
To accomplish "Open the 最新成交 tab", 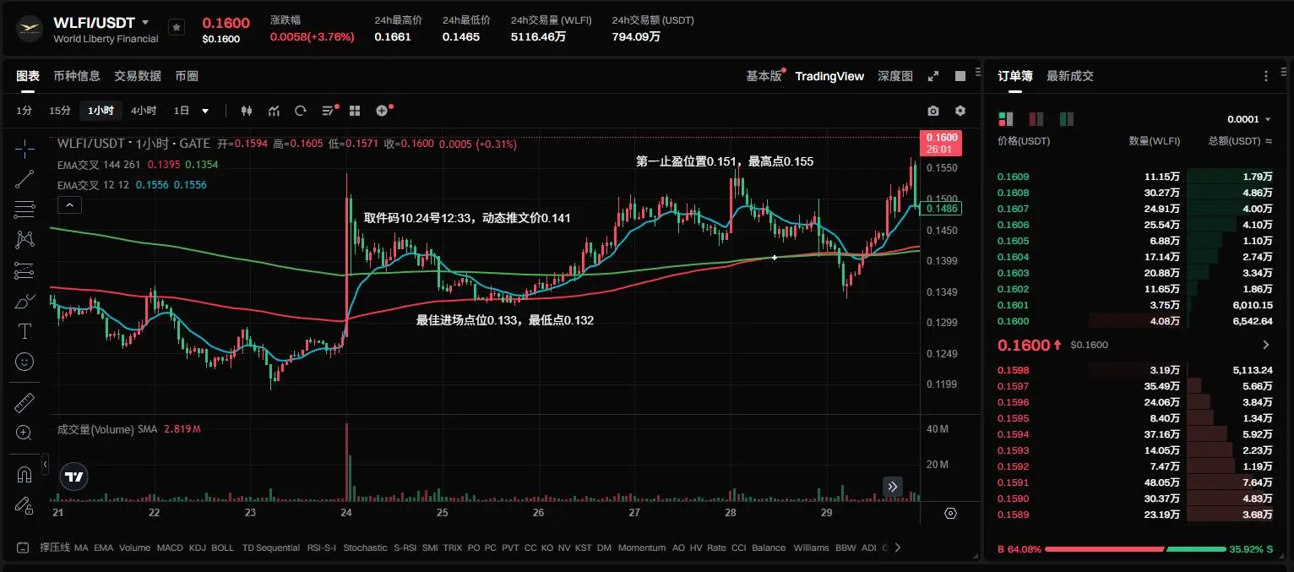I will 1070,76.
